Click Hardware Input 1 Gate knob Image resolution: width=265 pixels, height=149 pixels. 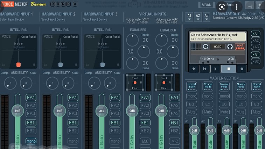click(26, 83)
